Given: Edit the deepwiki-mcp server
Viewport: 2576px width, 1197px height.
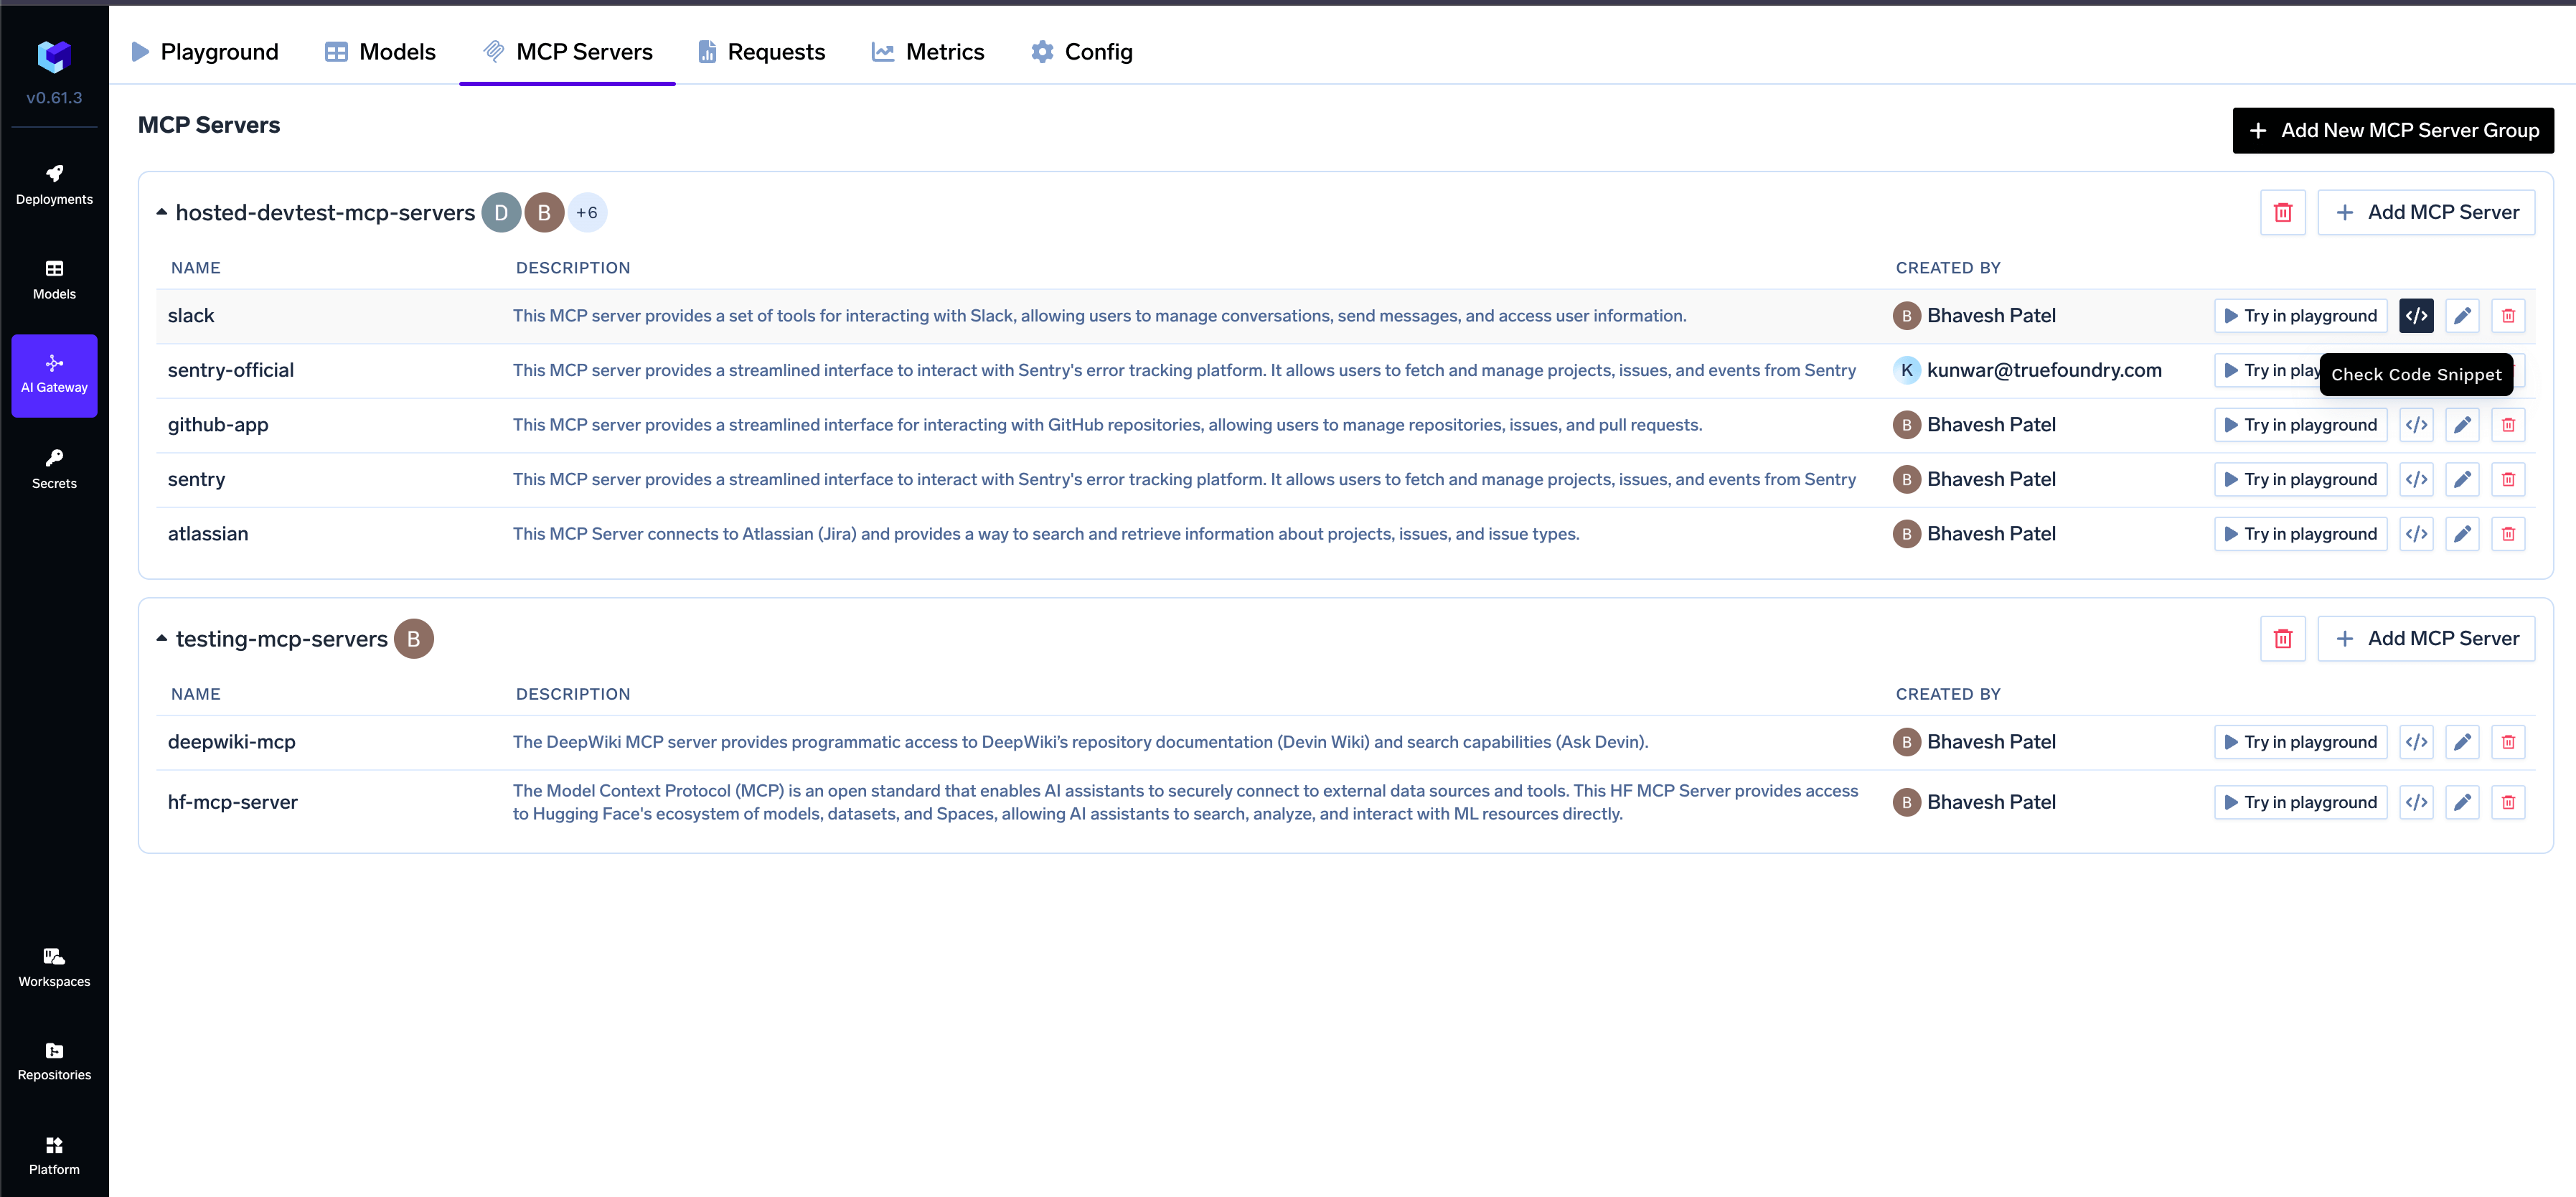Looking at the screenshot, I should coord(2462,742).
